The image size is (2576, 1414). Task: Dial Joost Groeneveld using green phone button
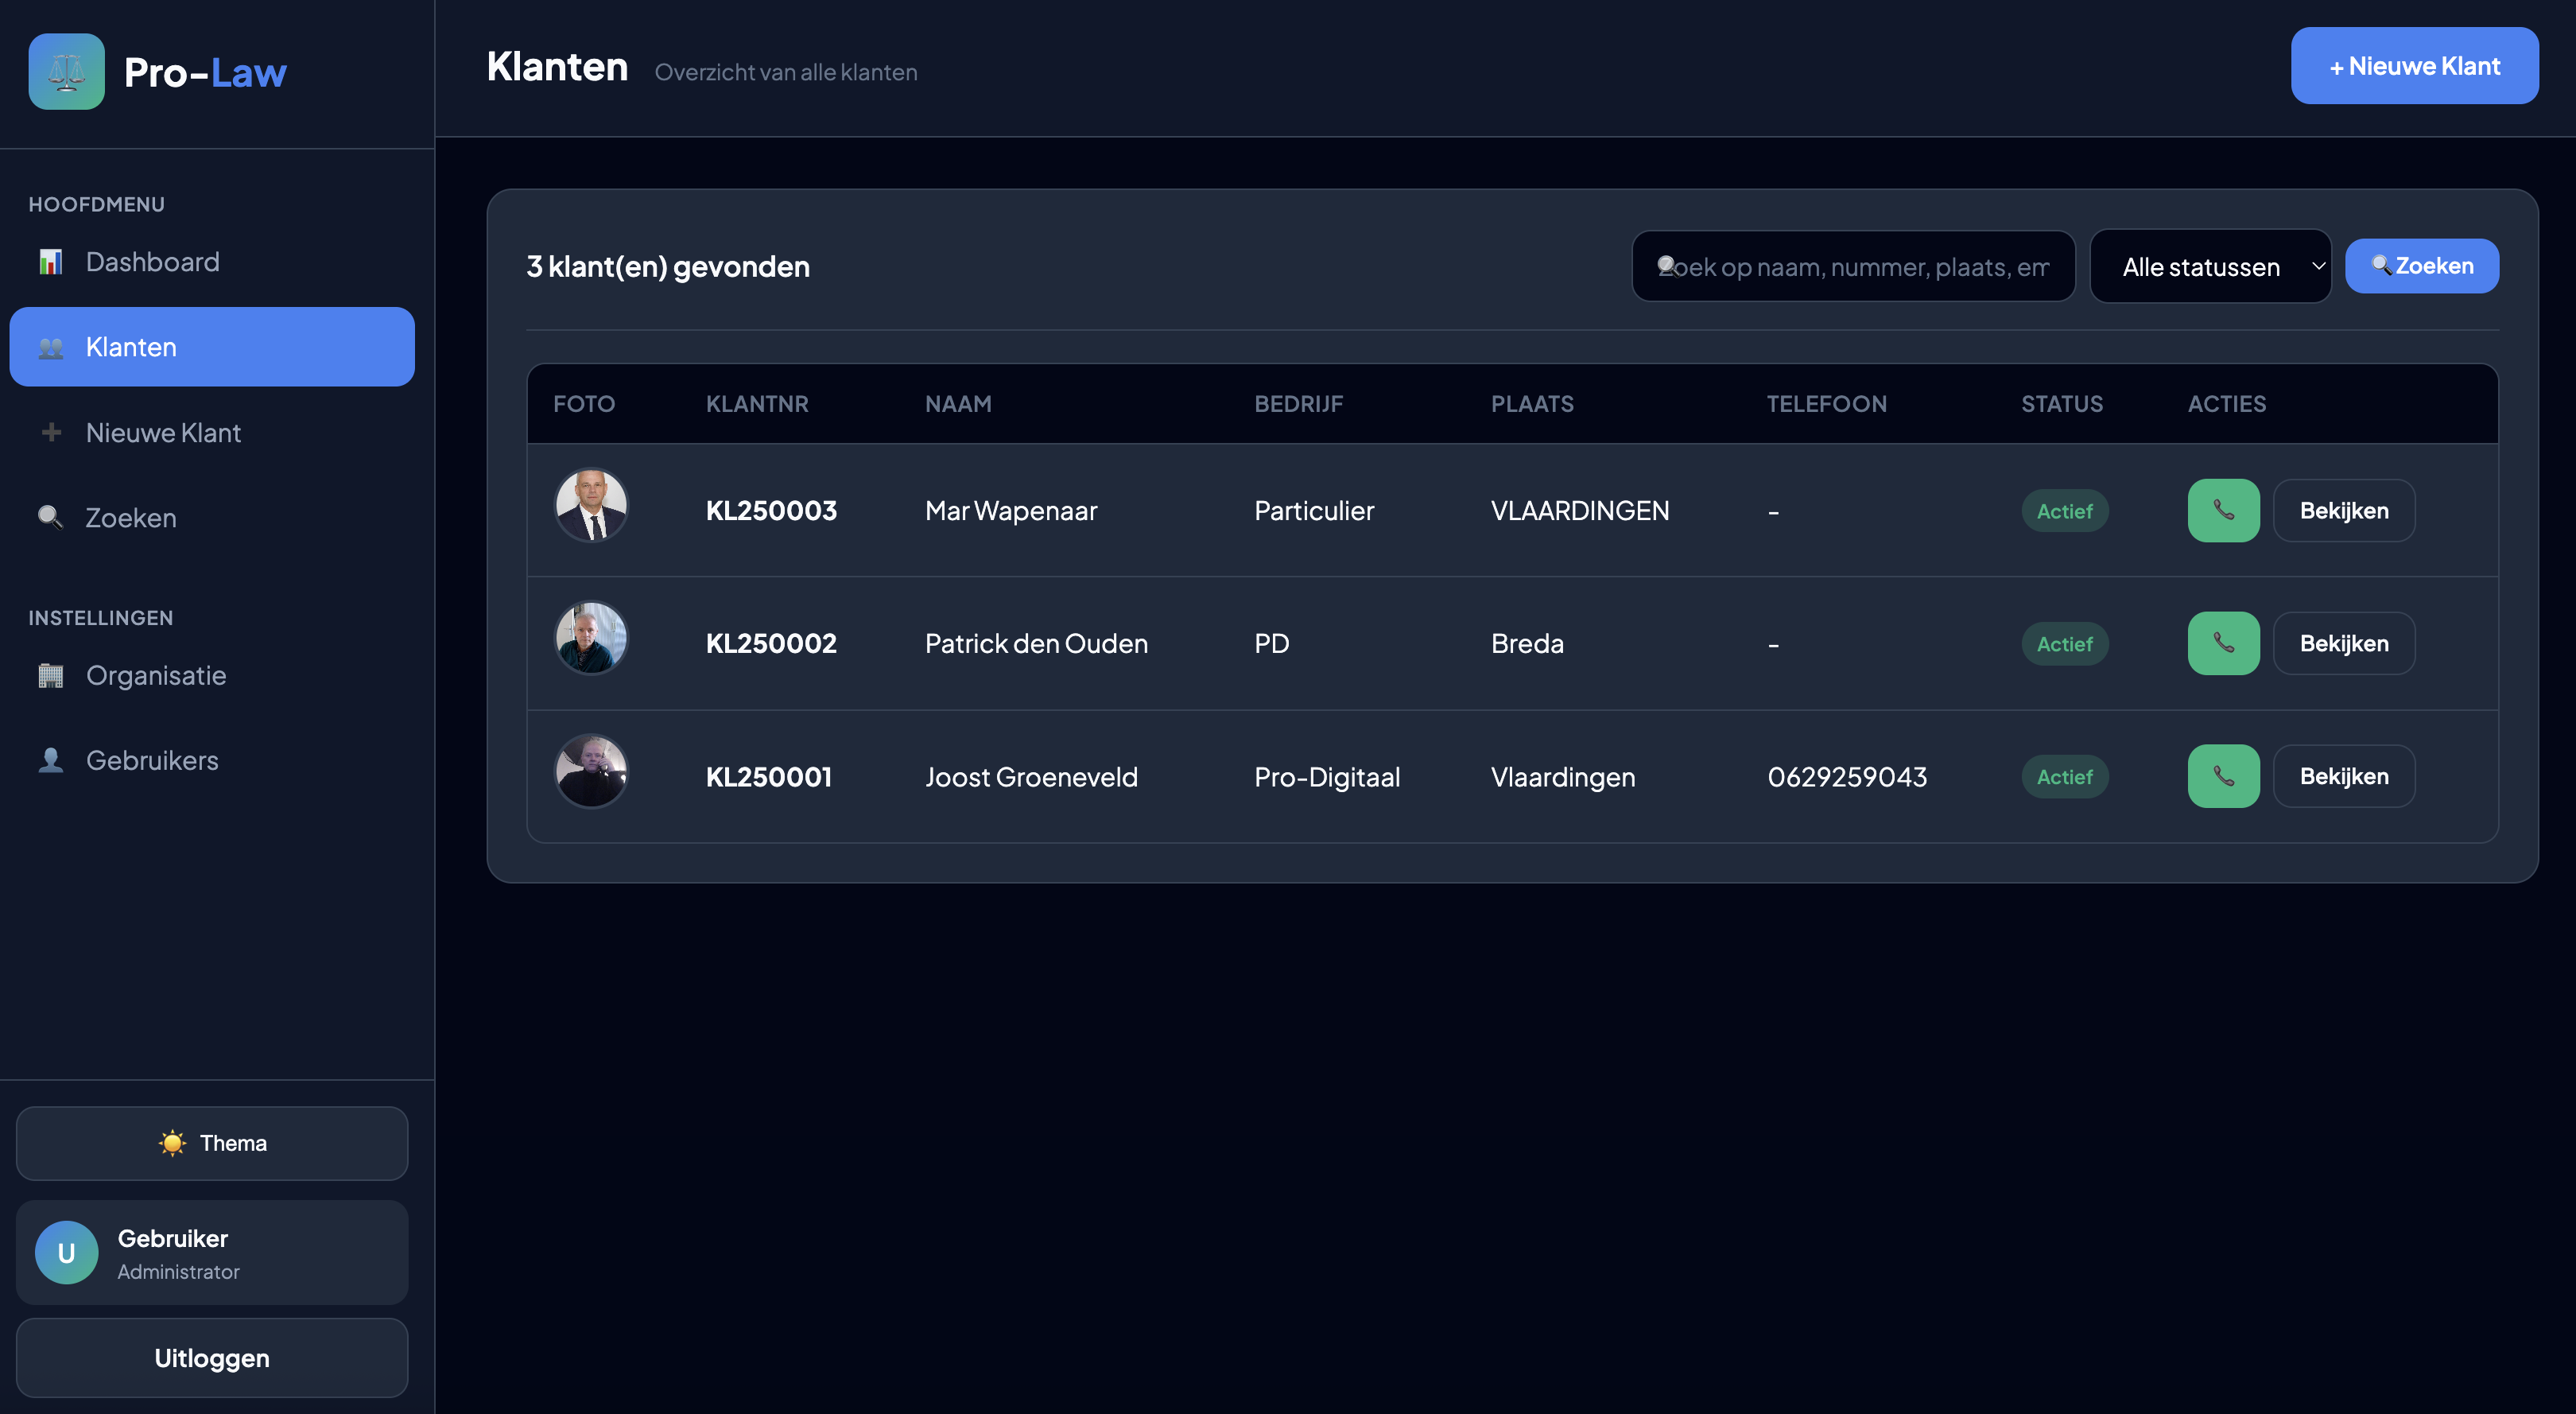2223,776
